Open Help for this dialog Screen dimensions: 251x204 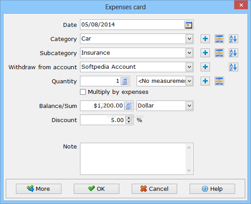[212, 189]
